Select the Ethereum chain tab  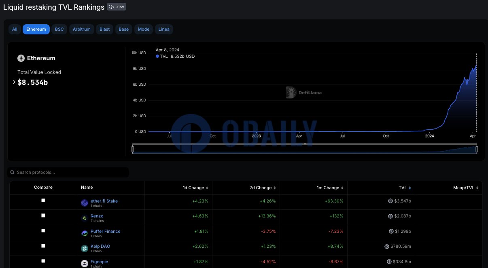[36, 29]
